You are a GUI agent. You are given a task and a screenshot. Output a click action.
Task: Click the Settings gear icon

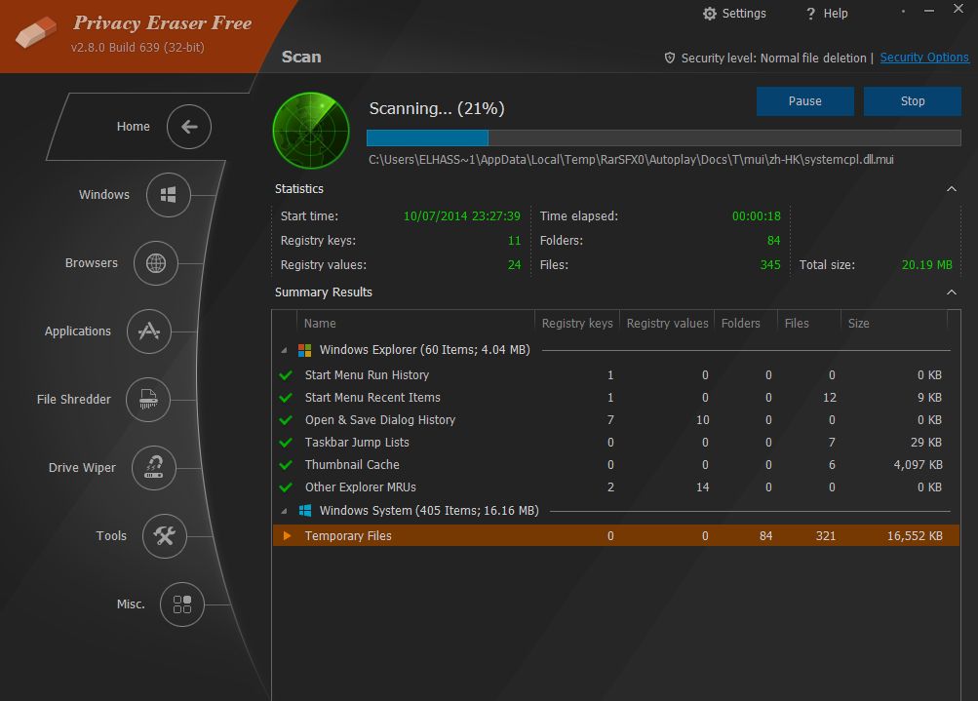[710, 14]
